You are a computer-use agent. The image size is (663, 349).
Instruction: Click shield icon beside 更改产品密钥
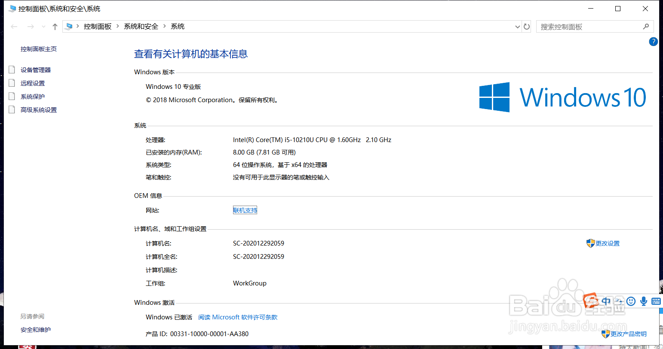[606, 334]
